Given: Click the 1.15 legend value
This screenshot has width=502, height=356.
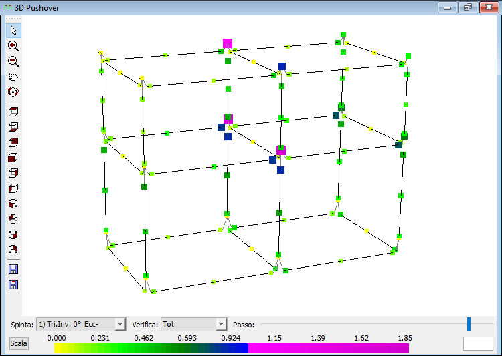Looking at the screenshot, I should [274, 338].
